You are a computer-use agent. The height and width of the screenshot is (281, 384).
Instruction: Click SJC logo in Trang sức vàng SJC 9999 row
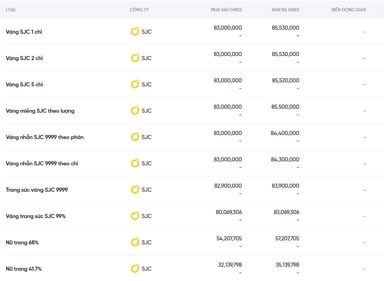(135, 190)
